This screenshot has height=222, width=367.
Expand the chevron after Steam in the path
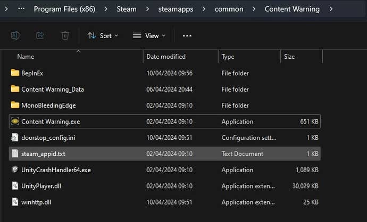(147, 9)
